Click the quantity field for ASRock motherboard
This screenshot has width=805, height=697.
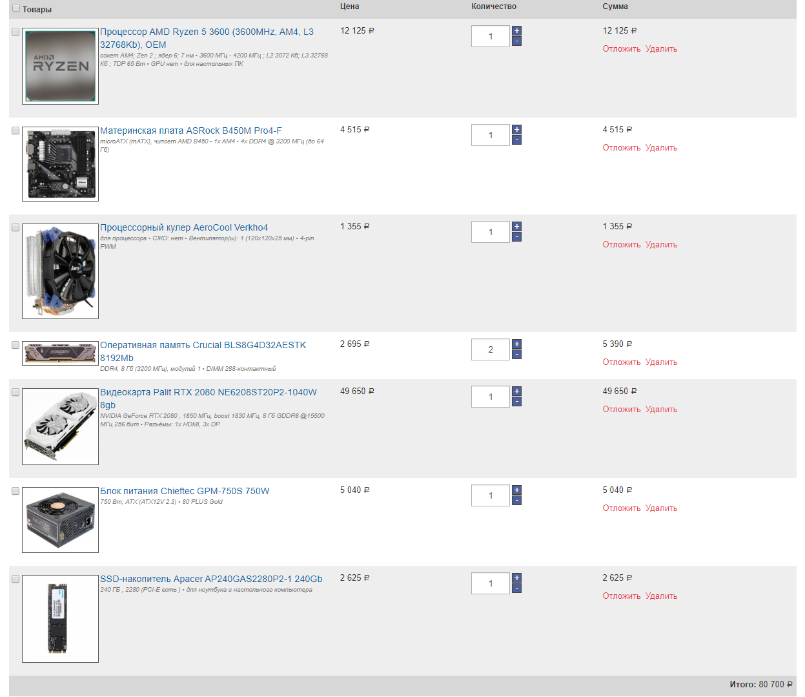pos(491,135)
